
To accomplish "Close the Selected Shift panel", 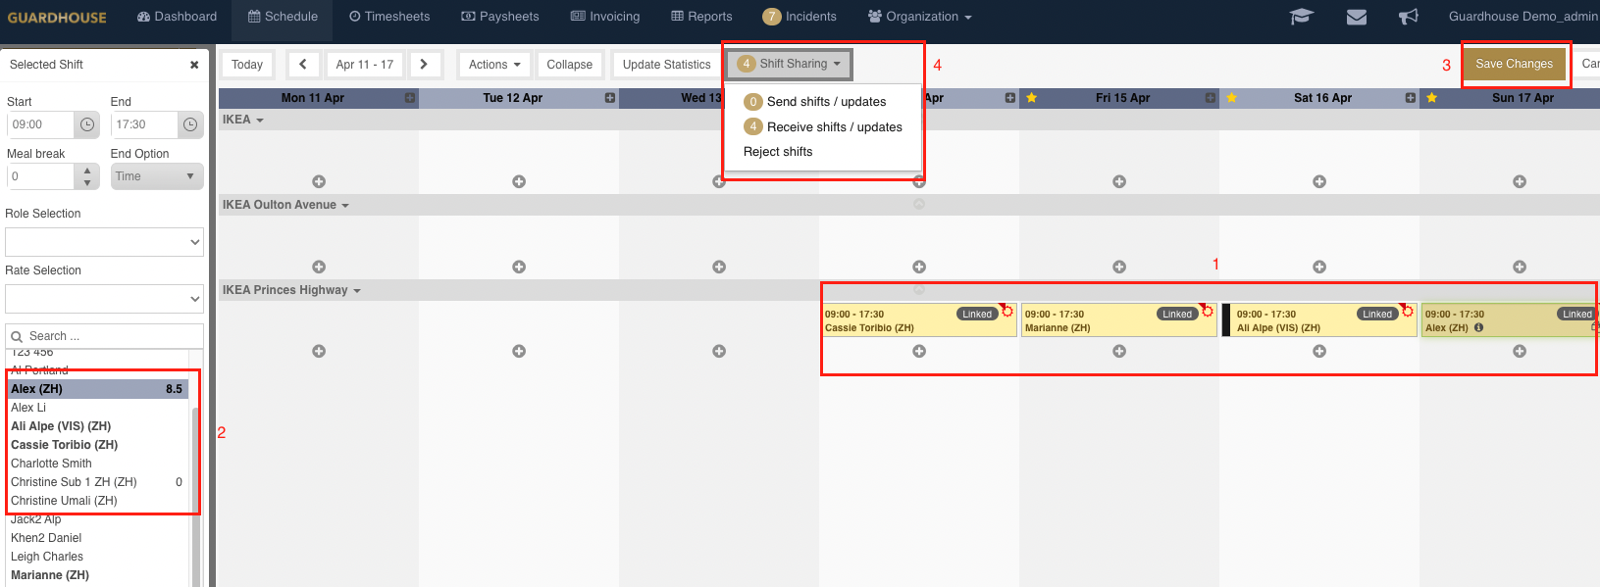I will tap(194, 65).
